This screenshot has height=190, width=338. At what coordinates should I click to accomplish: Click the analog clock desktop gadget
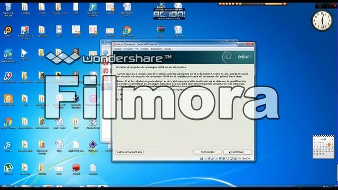pos(322,21)
